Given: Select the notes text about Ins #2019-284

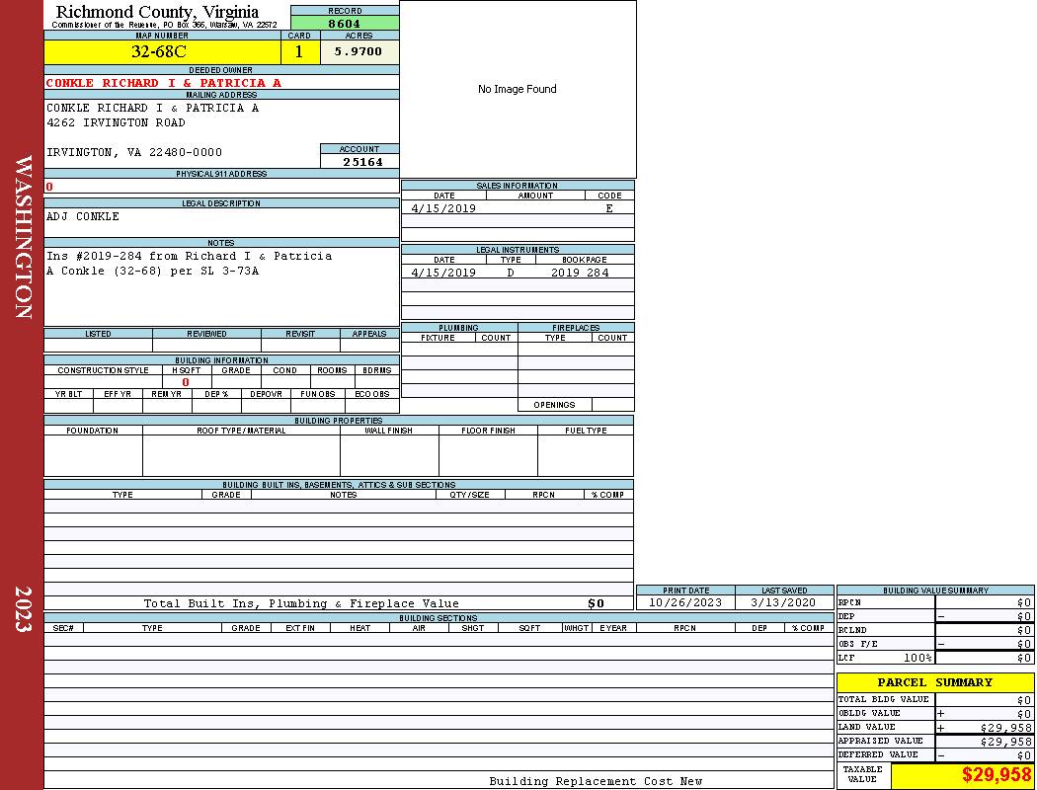Looking at the screenshot, I should coord(189,263).
